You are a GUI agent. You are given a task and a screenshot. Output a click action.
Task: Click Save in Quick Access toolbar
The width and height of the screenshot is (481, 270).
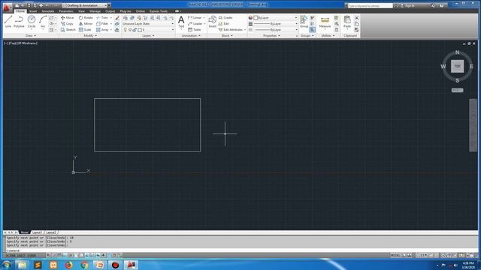[29, 5]
